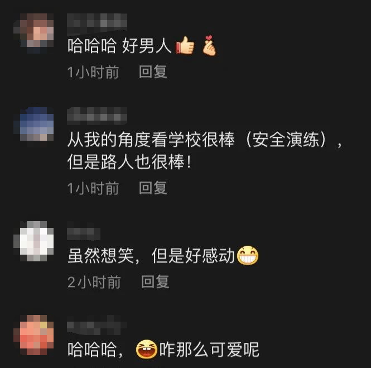Viewport: 371px width, 368px height.
Task: Reply to the 哈哈哈 好男人 comment
Action: (x=153, y=71)
